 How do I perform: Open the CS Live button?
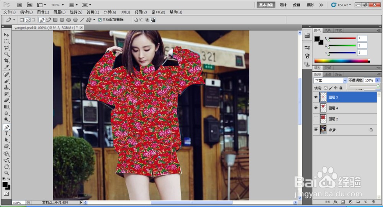[x=341, y=5]
